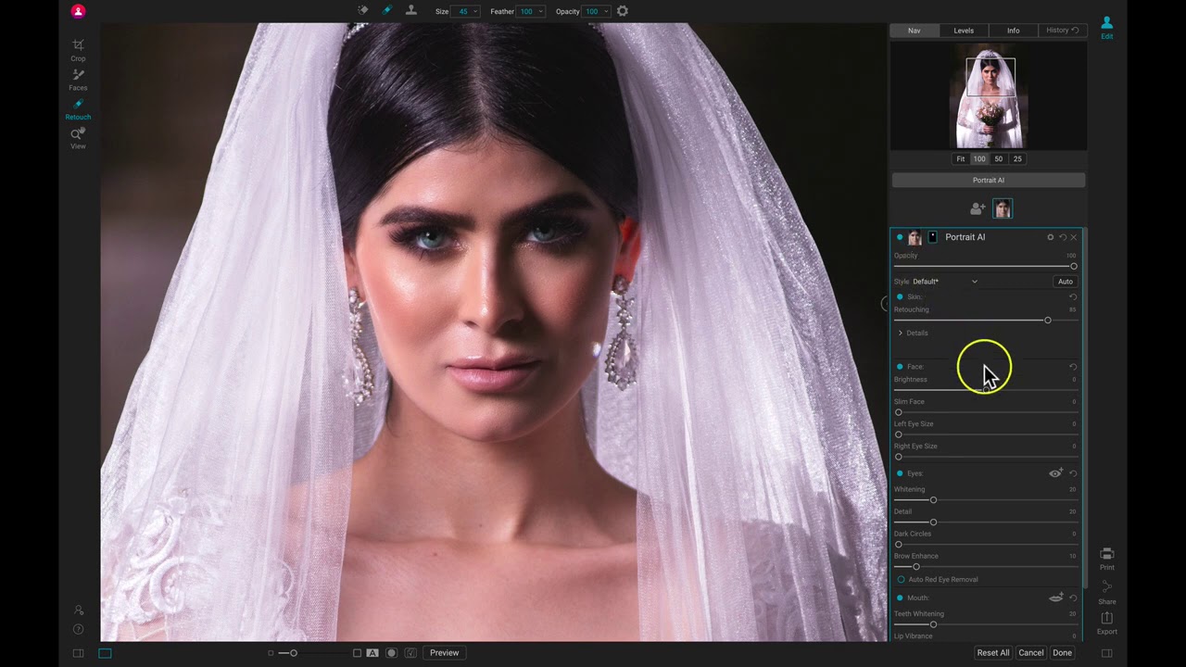Set navigator zoom to 25
The width and height of the screenshot is (1186, 667).
point(1017,158)
